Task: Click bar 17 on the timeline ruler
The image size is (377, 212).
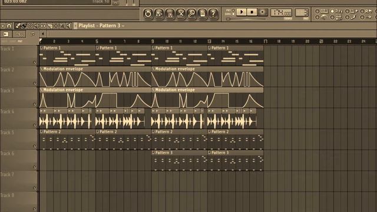Action: pos(266,41)
